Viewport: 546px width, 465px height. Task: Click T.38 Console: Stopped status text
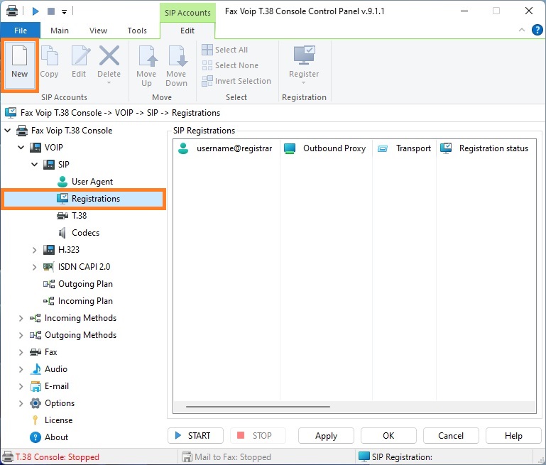pyautogui.click(x=58, y=457)
